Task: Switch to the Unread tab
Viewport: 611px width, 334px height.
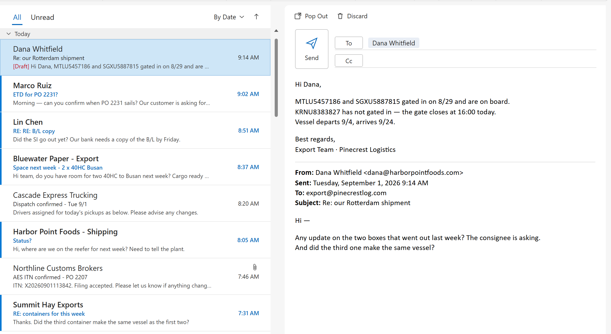Action: 43,17
